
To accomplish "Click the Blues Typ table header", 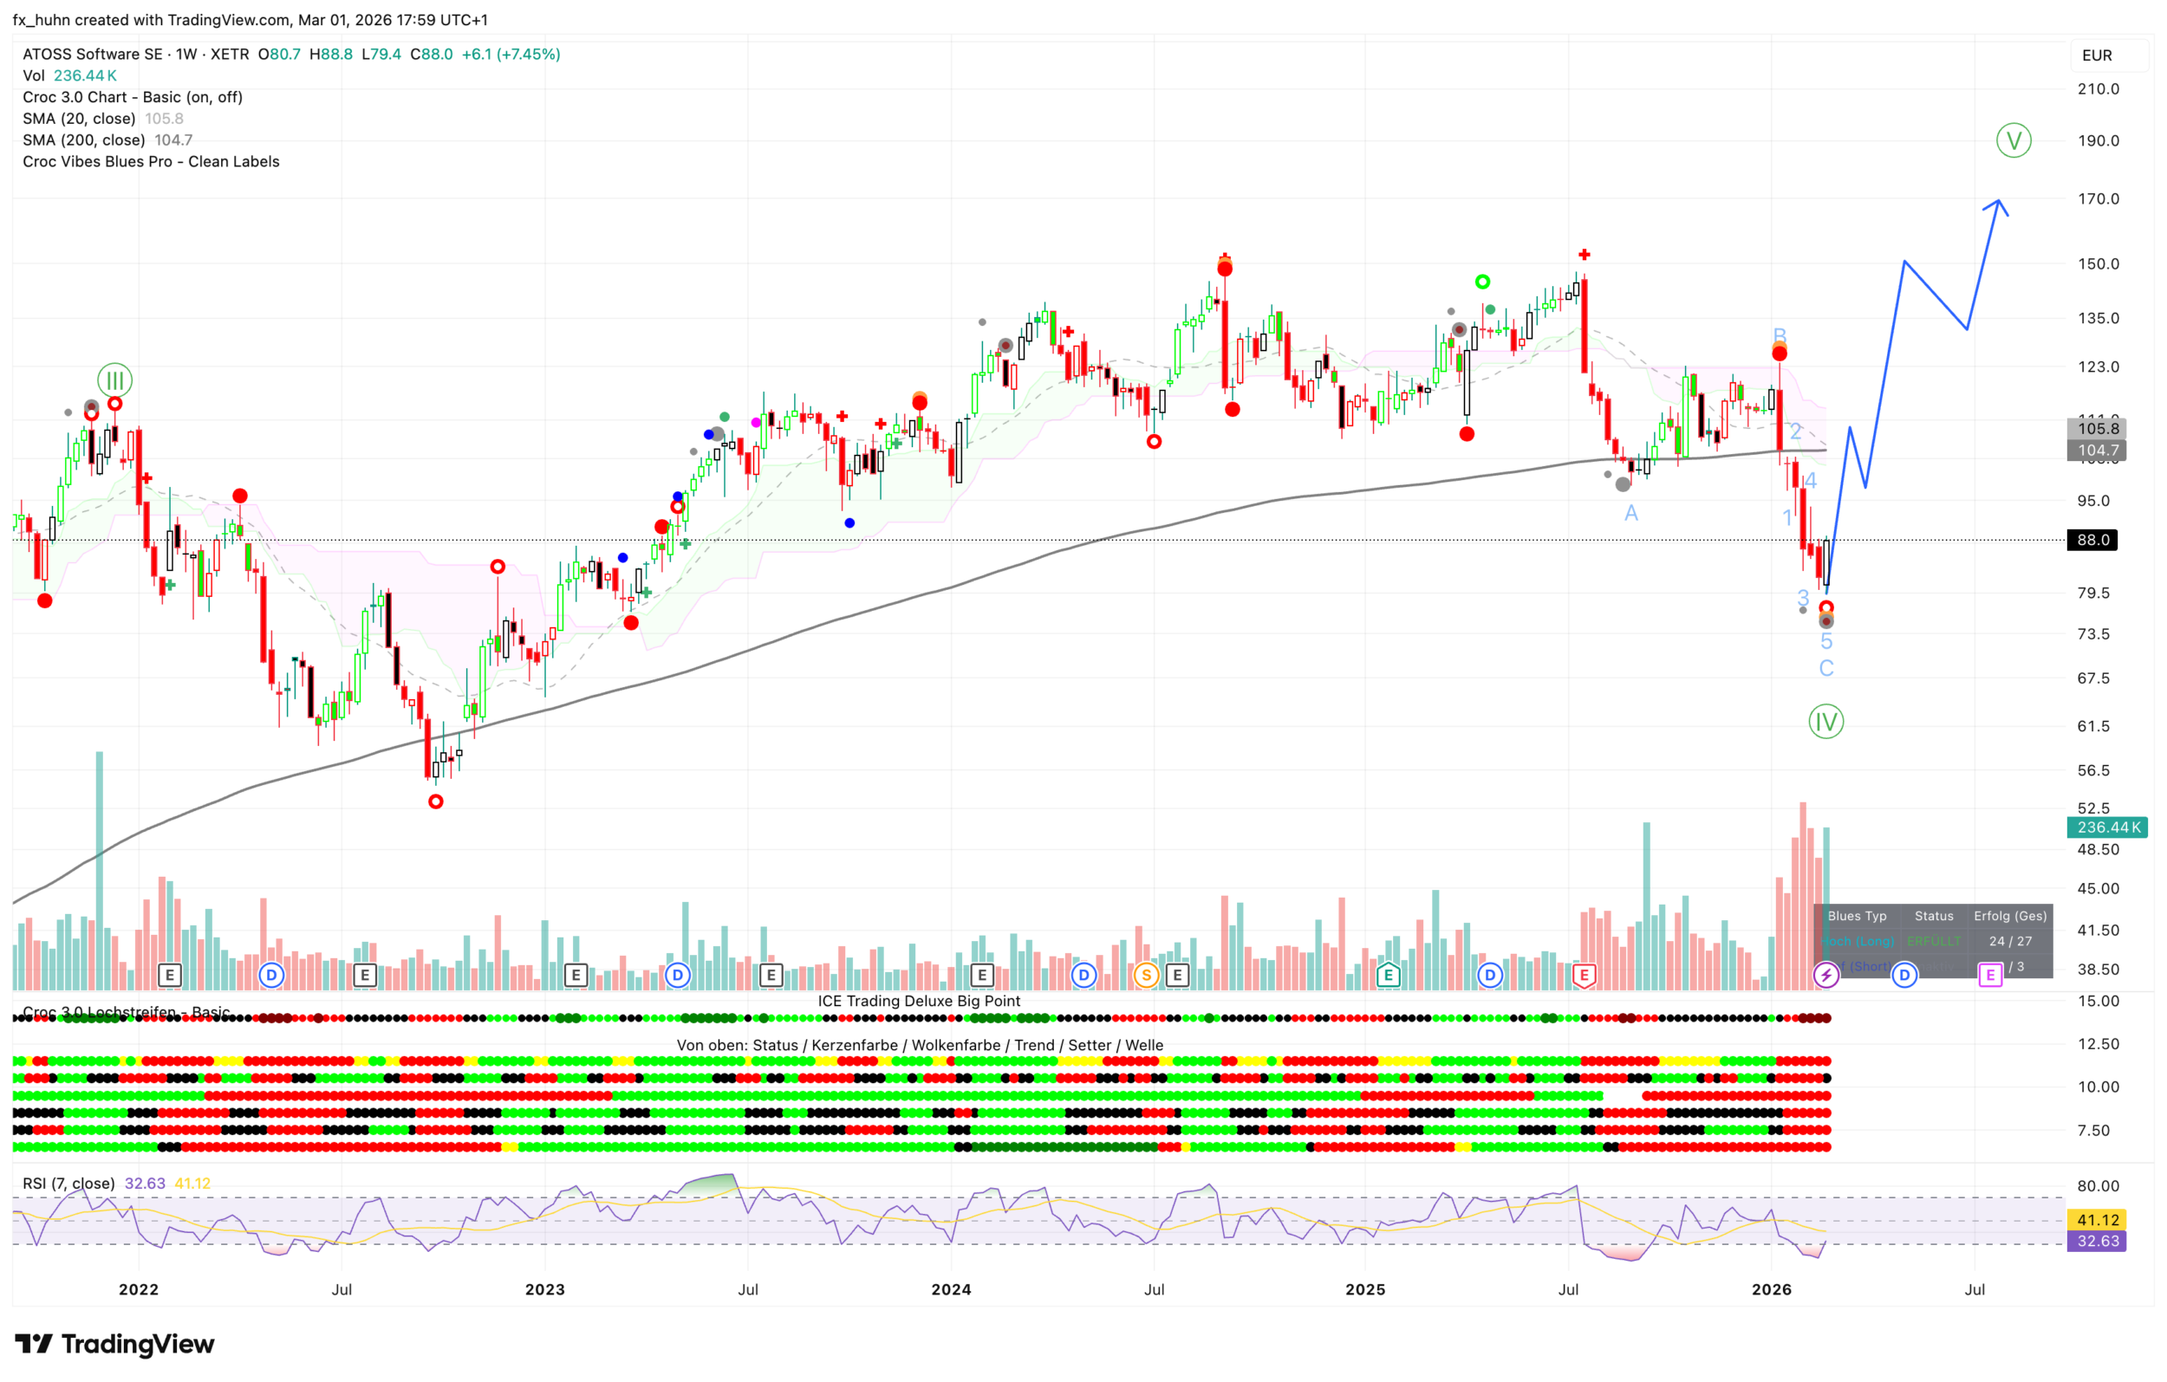I will [1857, 916].
